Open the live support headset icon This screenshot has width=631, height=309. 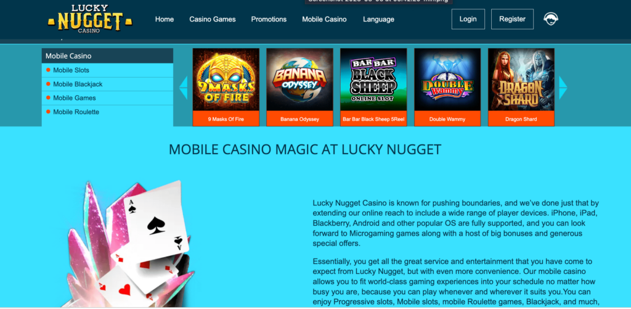pyautogui.click(x=550, y=19)
